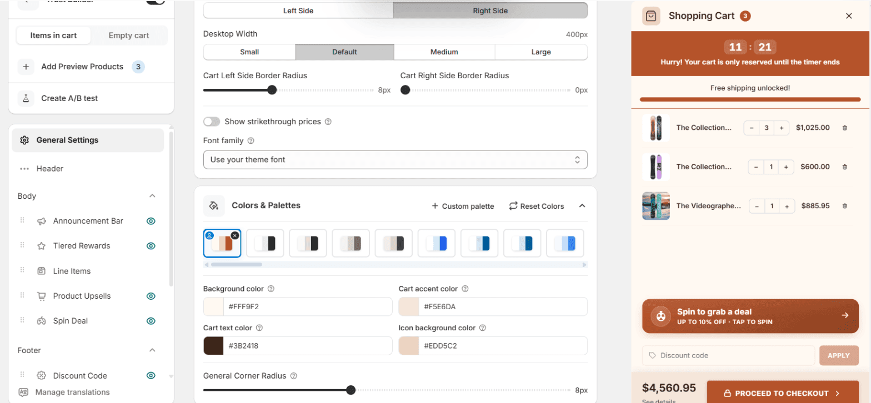Decrease quantity of the $1,025.00 item
Viewport: 871px width, 403px height.
point(752,128)
